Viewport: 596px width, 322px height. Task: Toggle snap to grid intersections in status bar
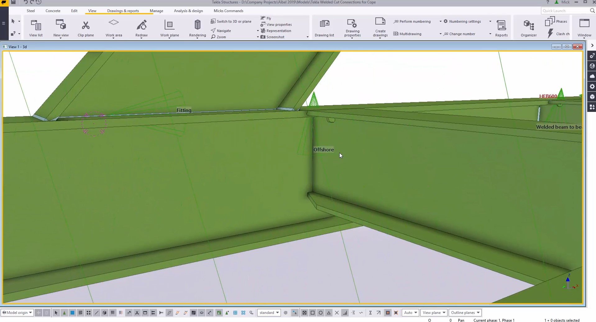point(113,313)
